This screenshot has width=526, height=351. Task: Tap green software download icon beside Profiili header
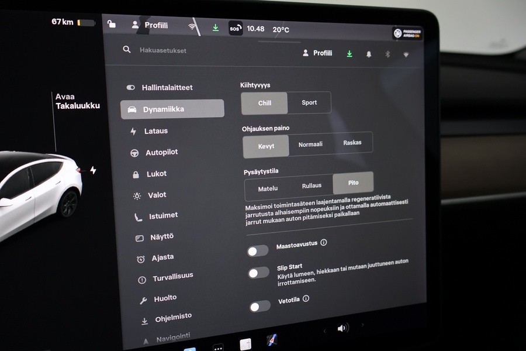tap(349, 54)
